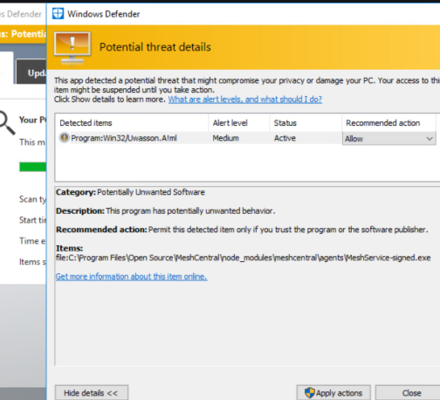Switch to the Update tab in background Defender window
This screenshot has width=440, height=400.
pos(31,72)
